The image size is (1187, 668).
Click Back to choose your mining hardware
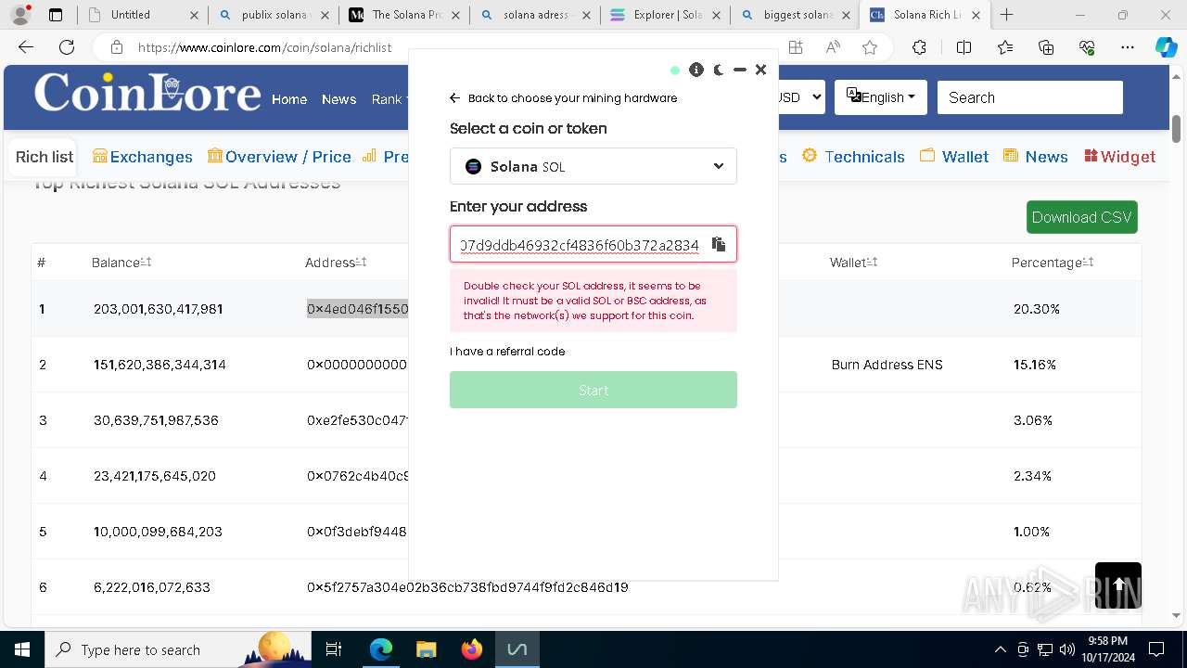pyautogui.click(x=563, y=98)
